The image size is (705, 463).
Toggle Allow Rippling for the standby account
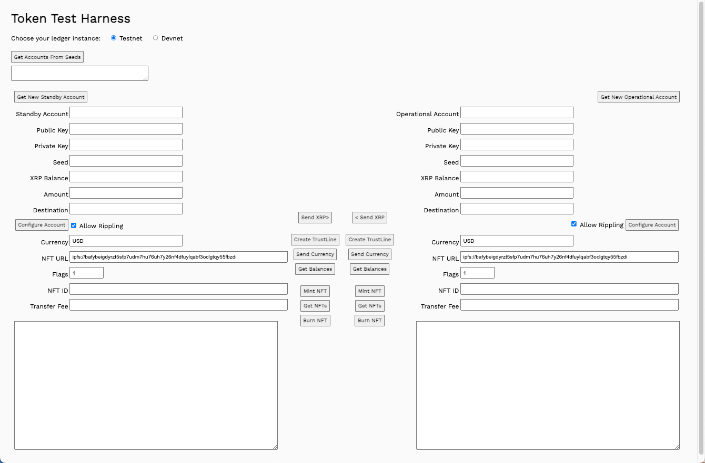click(74, 225)
